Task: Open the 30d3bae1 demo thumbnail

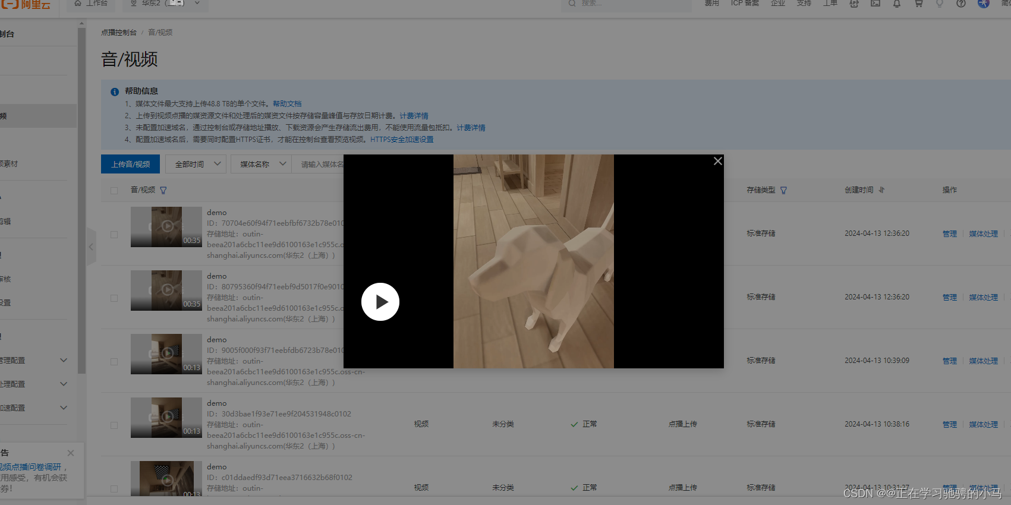Action: [166, 418]
